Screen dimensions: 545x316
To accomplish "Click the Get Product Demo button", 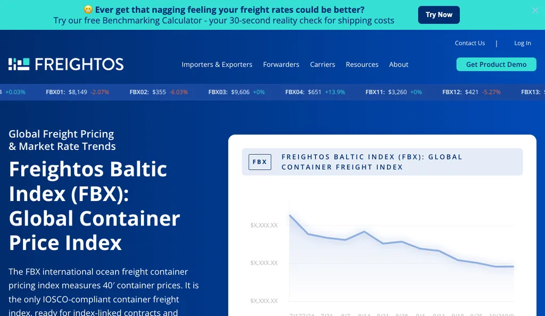I will pyautogui.click(x=496, y=64).
